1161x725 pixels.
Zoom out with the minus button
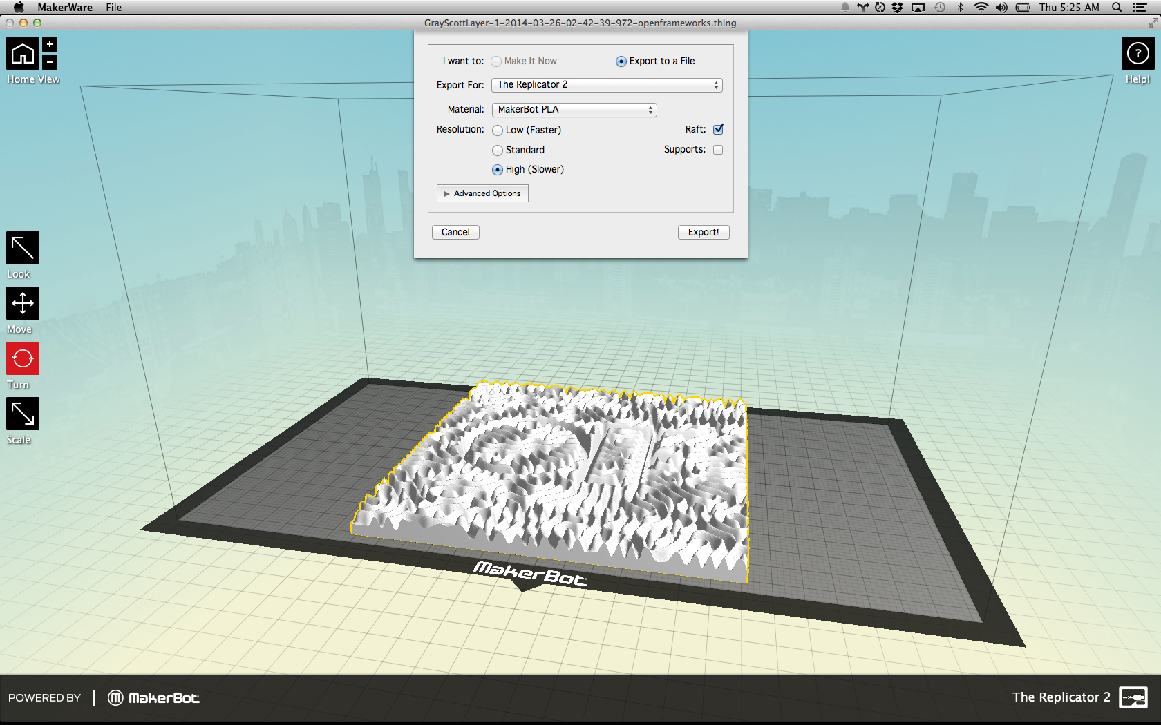click(50, 62)
